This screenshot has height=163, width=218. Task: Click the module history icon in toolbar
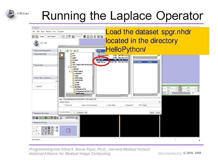pos(70,37)
